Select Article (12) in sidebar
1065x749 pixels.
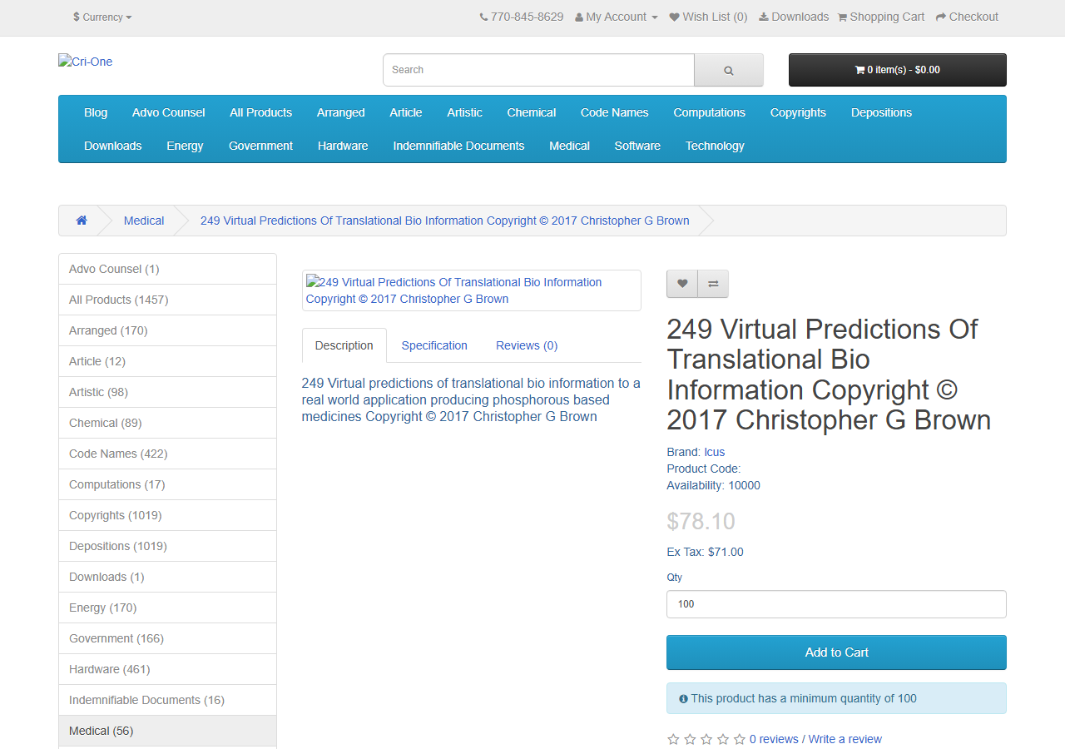coord(167,361)
